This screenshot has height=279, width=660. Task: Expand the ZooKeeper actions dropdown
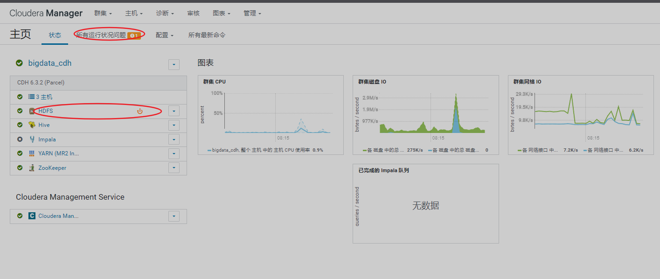pyautogui.click(x=174, y=168)
